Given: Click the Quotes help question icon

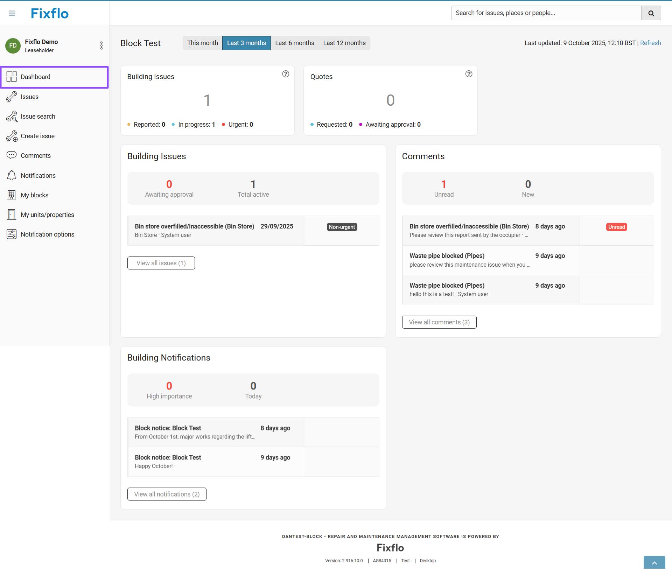Looking at the screenshot, I should pyautogui.click(x=469, y=74).
